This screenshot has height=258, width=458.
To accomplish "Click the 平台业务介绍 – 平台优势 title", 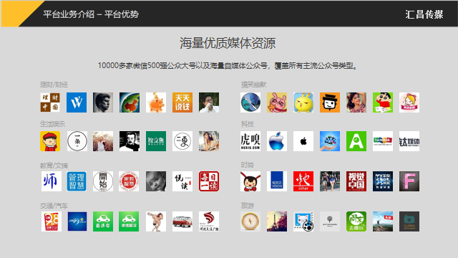I will tap(91, 14).
